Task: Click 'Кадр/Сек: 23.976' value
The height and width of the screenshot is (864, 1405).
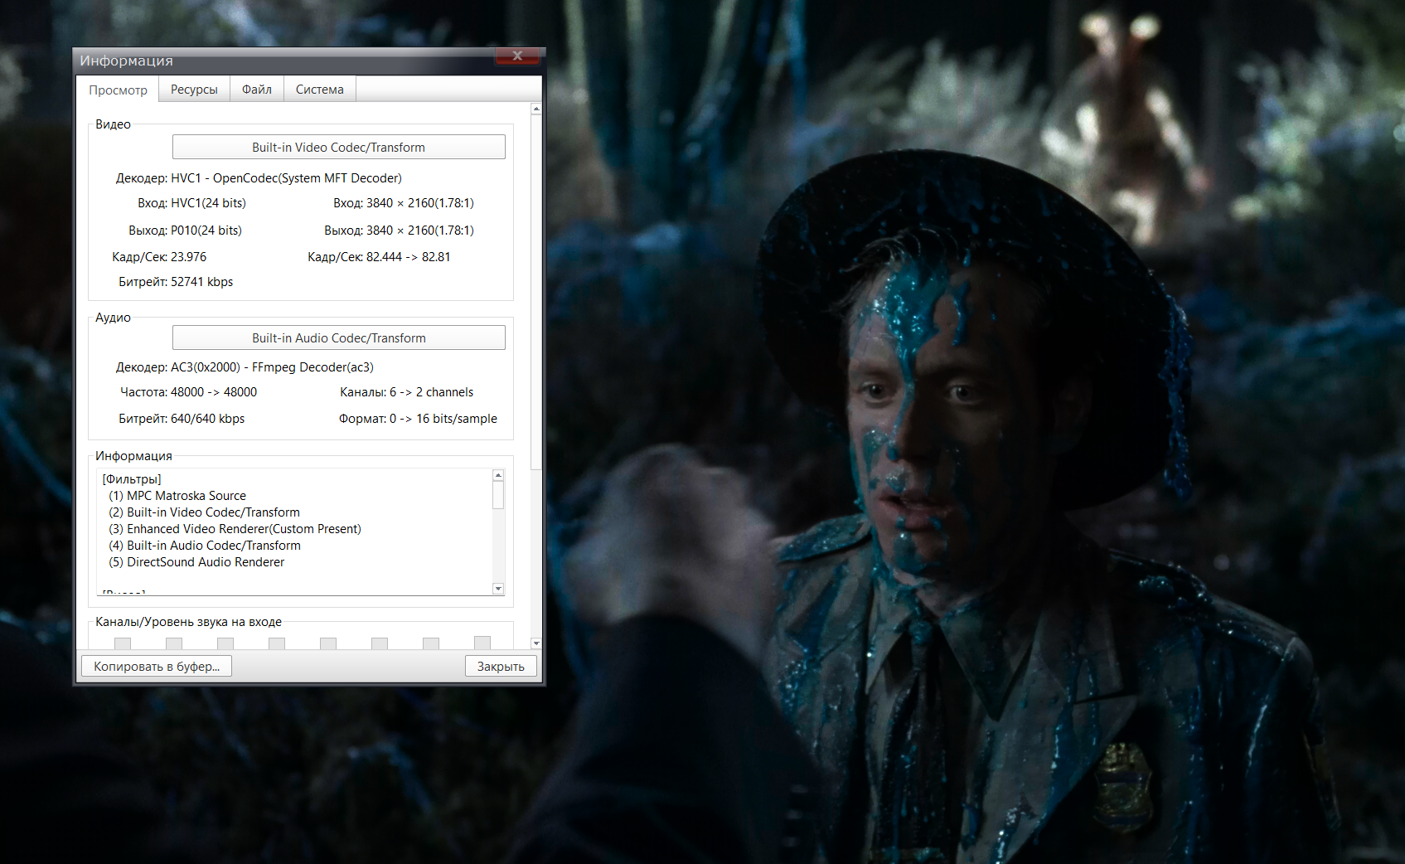Action: tap(159, 257)
